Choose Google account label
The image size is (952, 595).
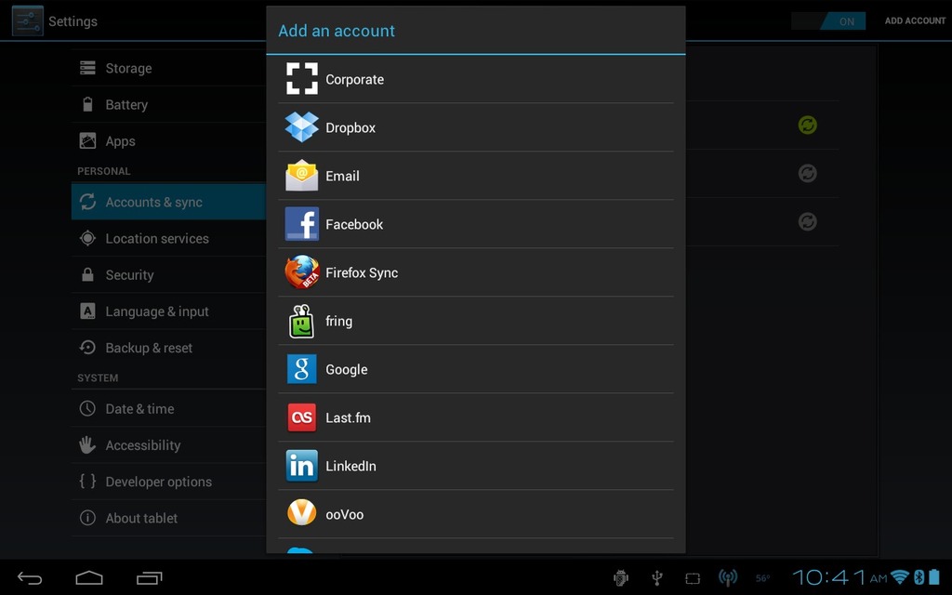click(347, 370)
